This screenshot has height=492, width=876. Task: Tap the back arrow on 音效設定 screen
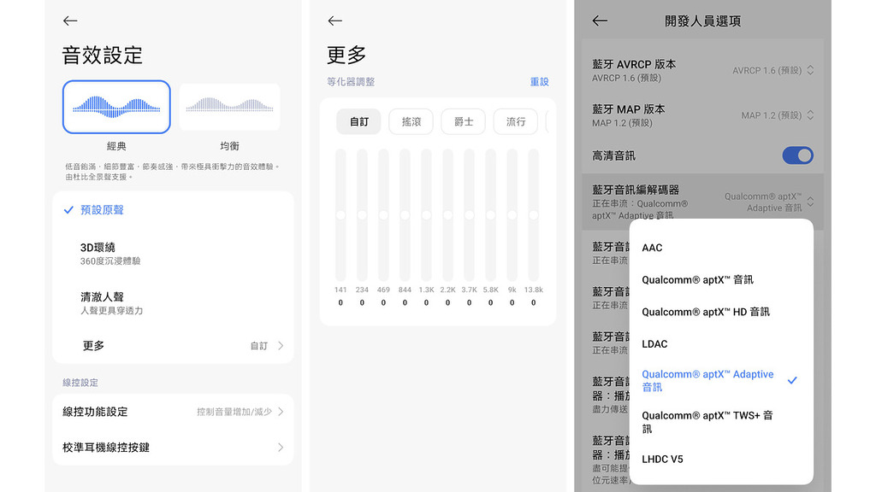70,20
